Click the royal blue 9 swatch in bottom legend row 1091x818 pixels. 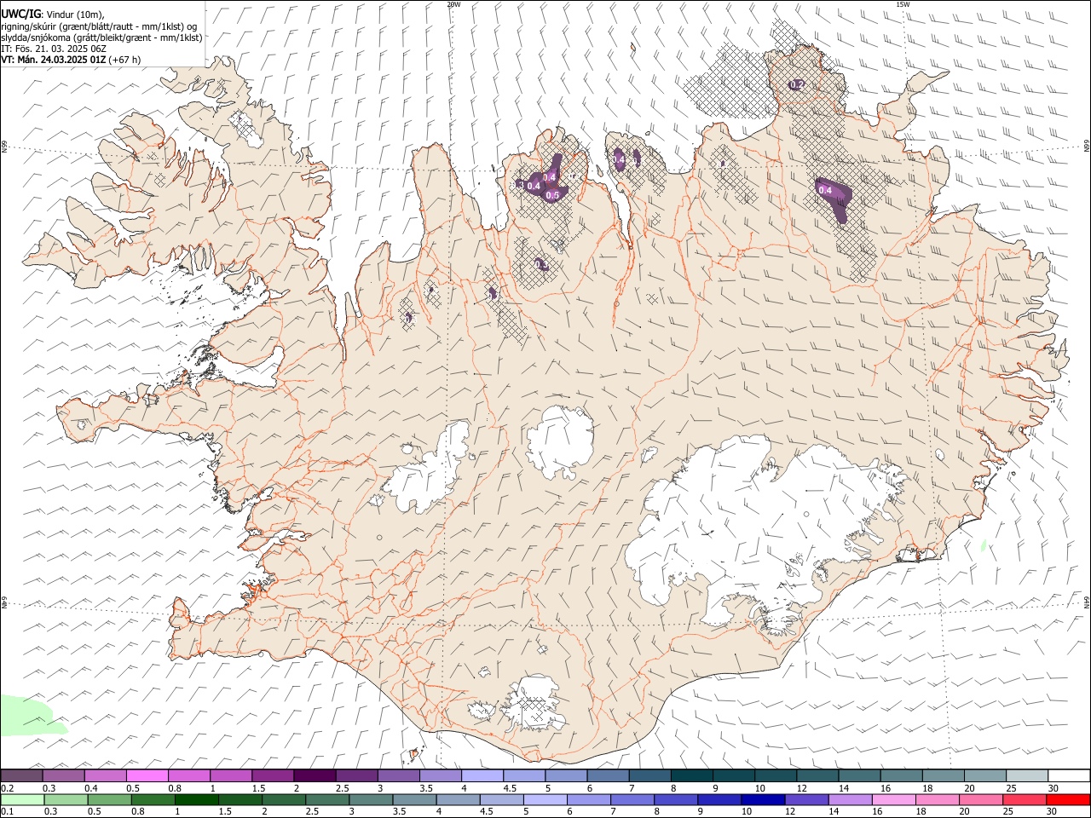(719, 800)
